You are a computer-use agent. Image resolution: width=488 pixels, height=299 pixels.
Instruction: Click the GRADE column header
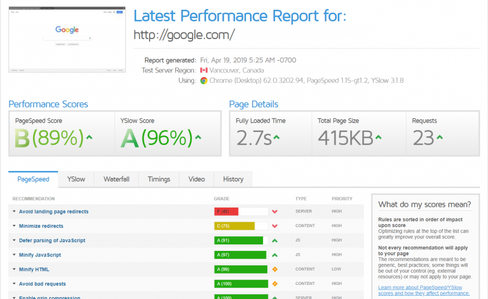click(x=222, y=199)
